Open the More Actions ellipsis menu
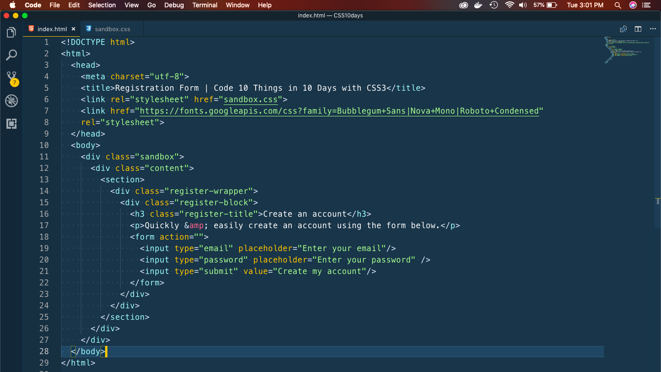Image resolution: width=661 pixels, height=372 pixels. (653, 29)
